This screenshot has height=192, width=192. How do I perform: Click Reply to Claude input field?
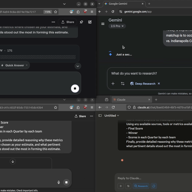click(x=129, y=178)
